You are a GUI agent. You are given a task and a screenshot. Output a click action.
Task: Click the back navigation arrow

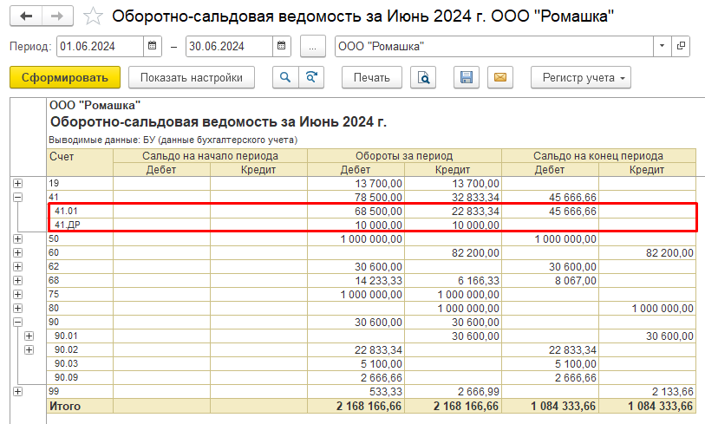(25, 16)
